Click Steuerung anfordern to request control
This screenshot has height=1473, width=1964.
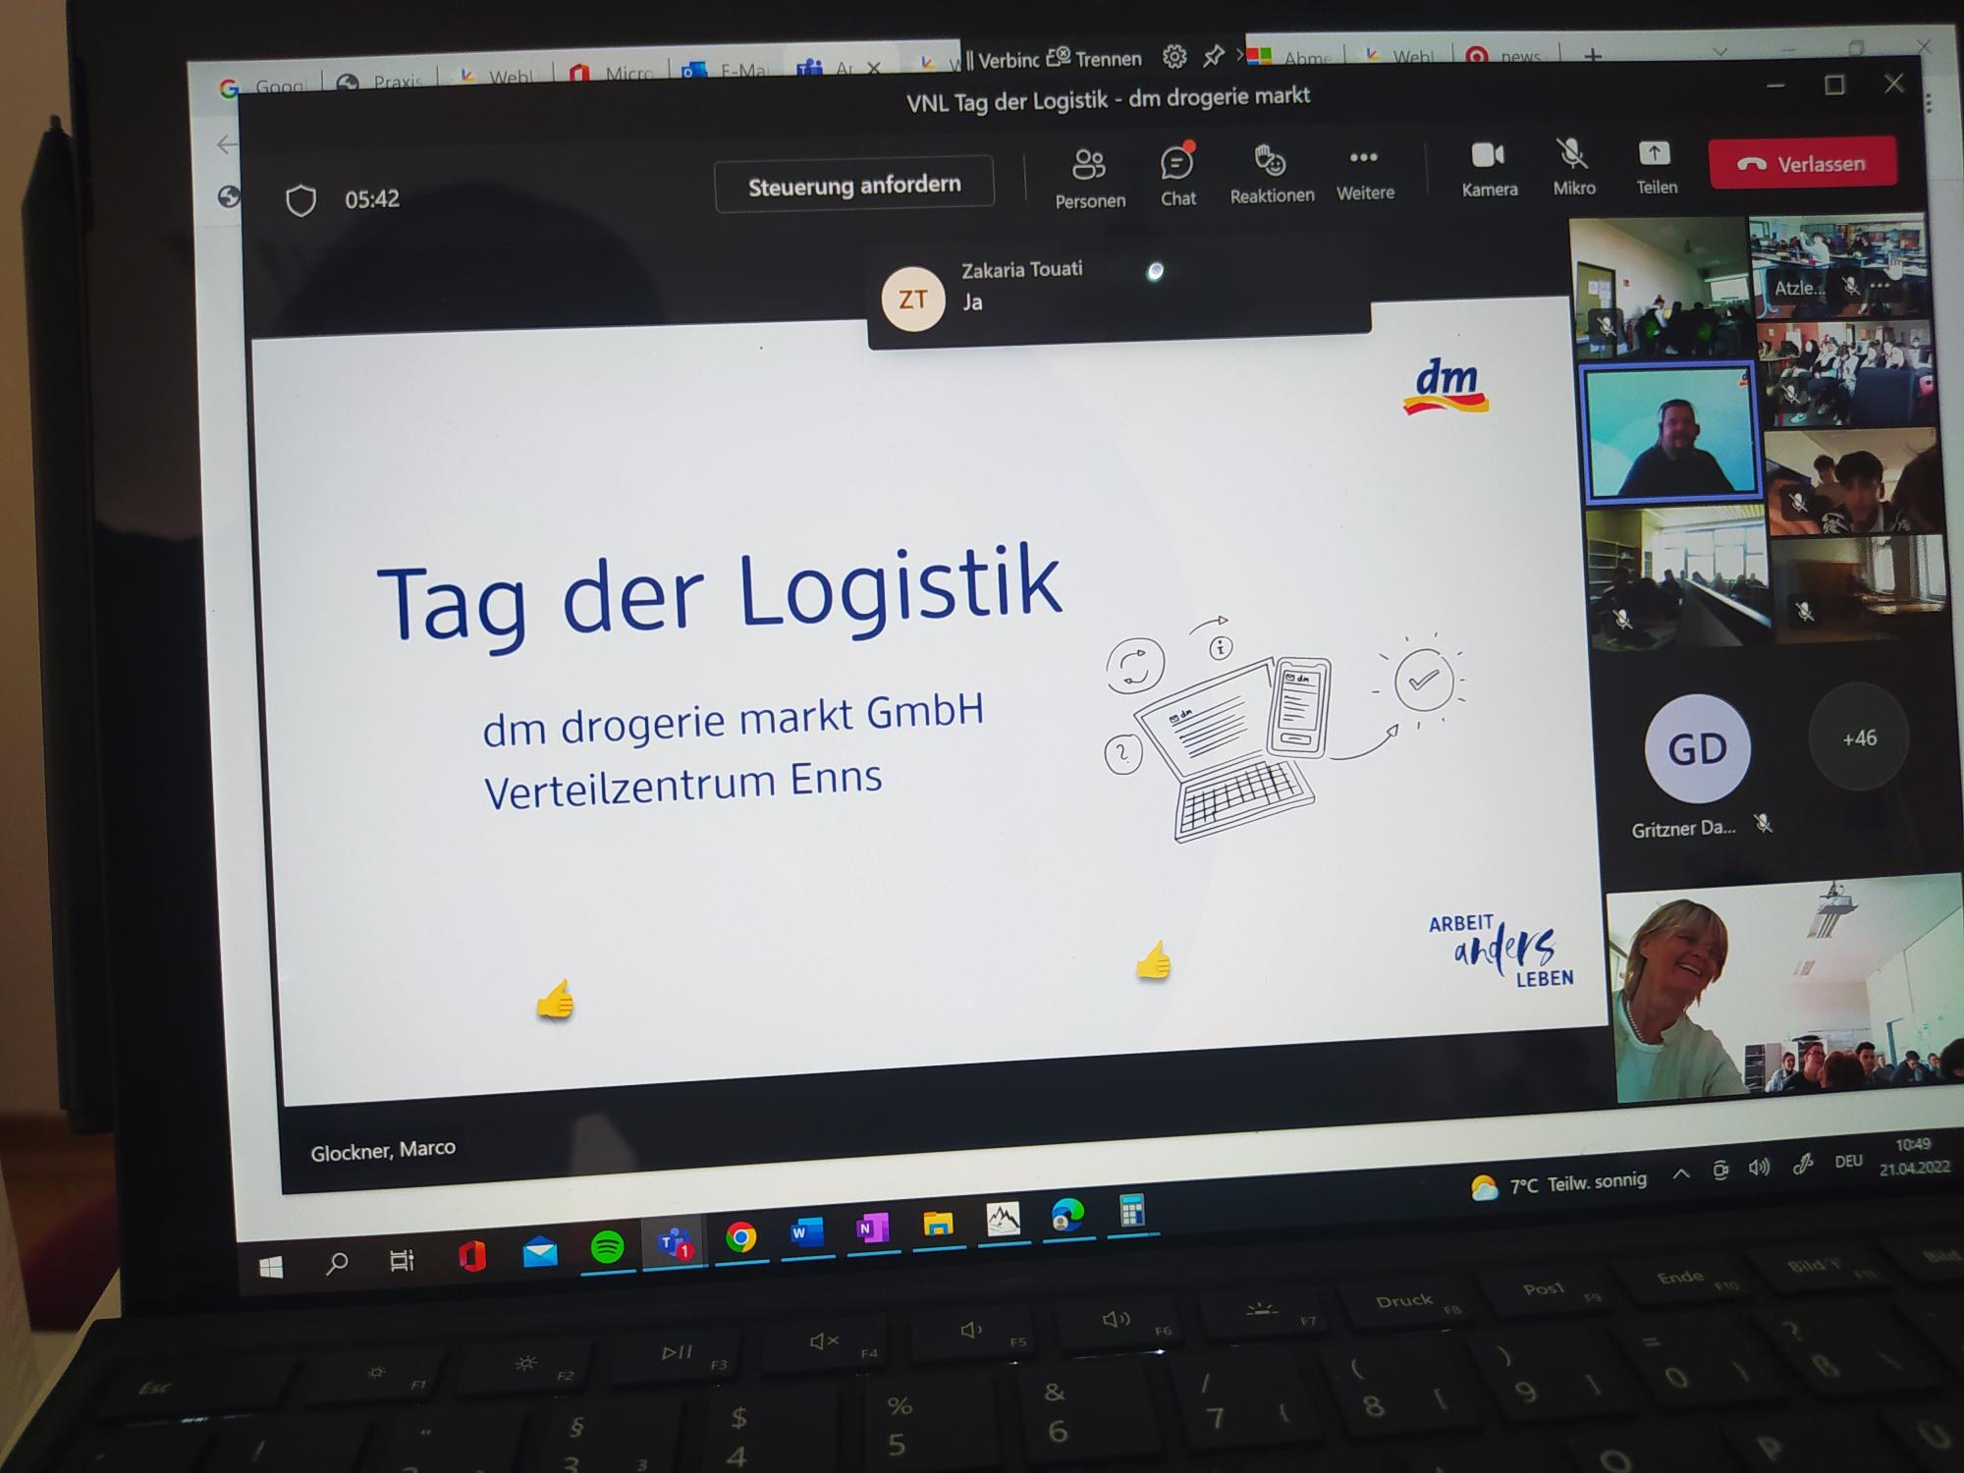854,184
